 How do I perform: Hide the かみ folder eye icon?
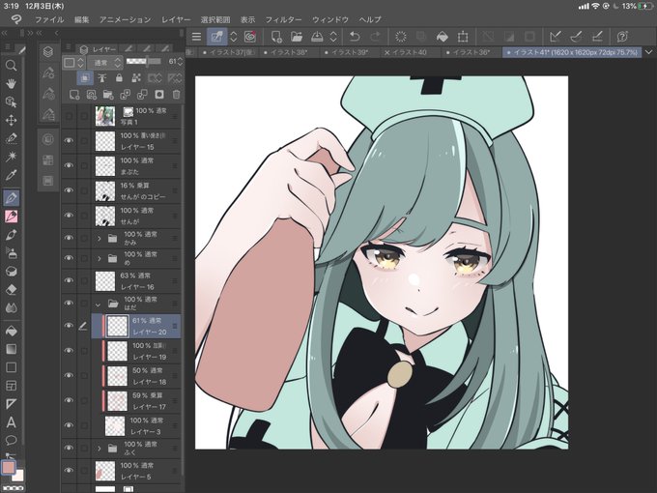coord(69,238)
